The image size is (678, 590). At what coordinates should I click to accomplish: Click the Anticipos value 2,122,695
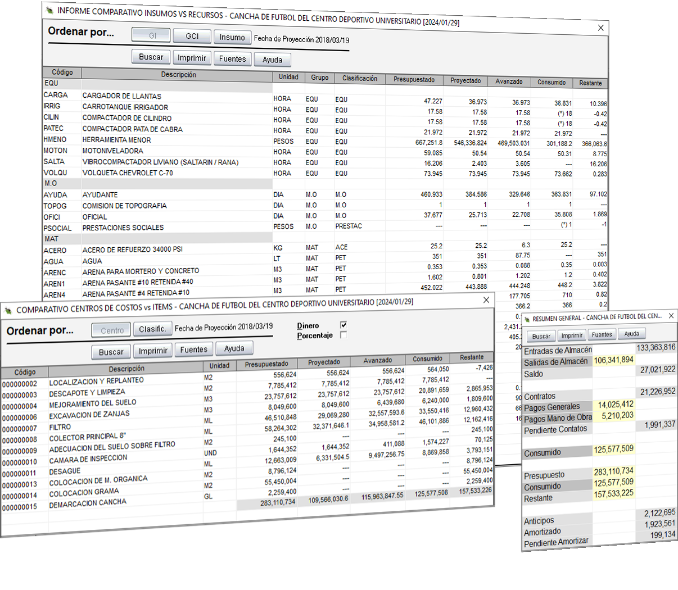point(660,512)
